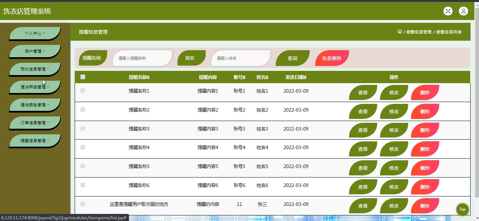Click the home icon in breadcrumb

click(399, 32)
